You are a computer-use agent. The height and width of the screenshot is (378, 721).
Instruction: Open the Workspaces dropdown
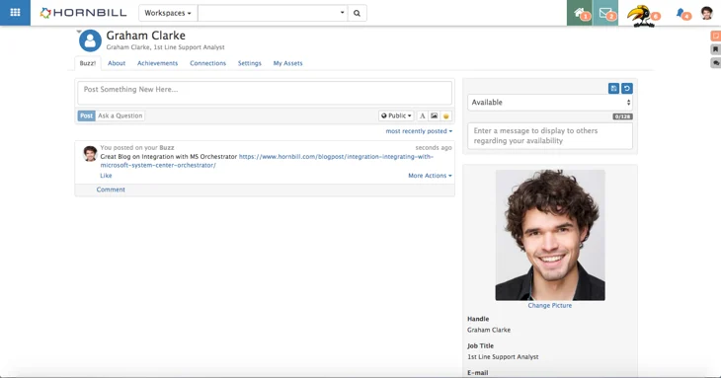(168, 13)
